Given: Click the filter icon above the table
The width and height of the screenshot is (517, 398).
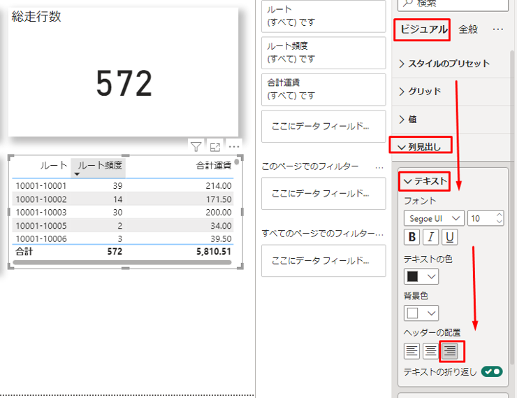Looking at the screenshot, I should click(196, 147).
